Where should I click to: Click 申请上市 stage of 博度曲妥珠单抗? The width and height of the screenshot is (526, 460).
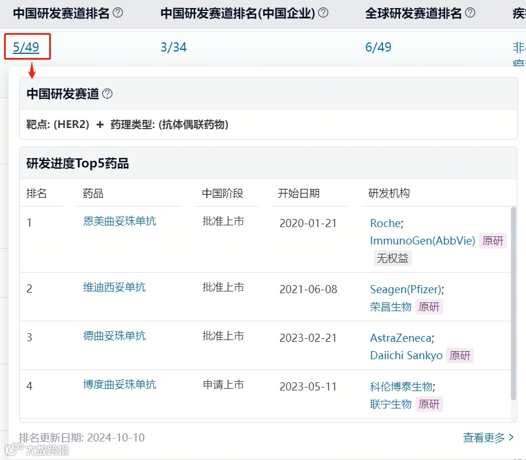coord(223,385)
